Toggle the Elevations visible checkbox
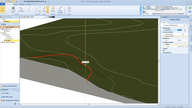This screenshot has height=108, width=192. [183, 34]
